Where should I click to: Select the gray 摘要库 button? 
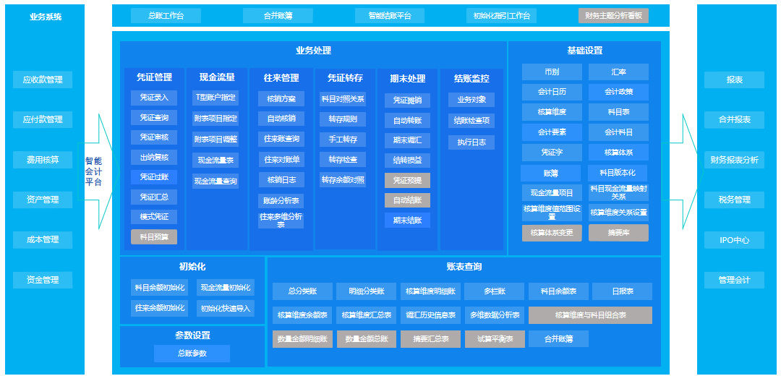618,233
